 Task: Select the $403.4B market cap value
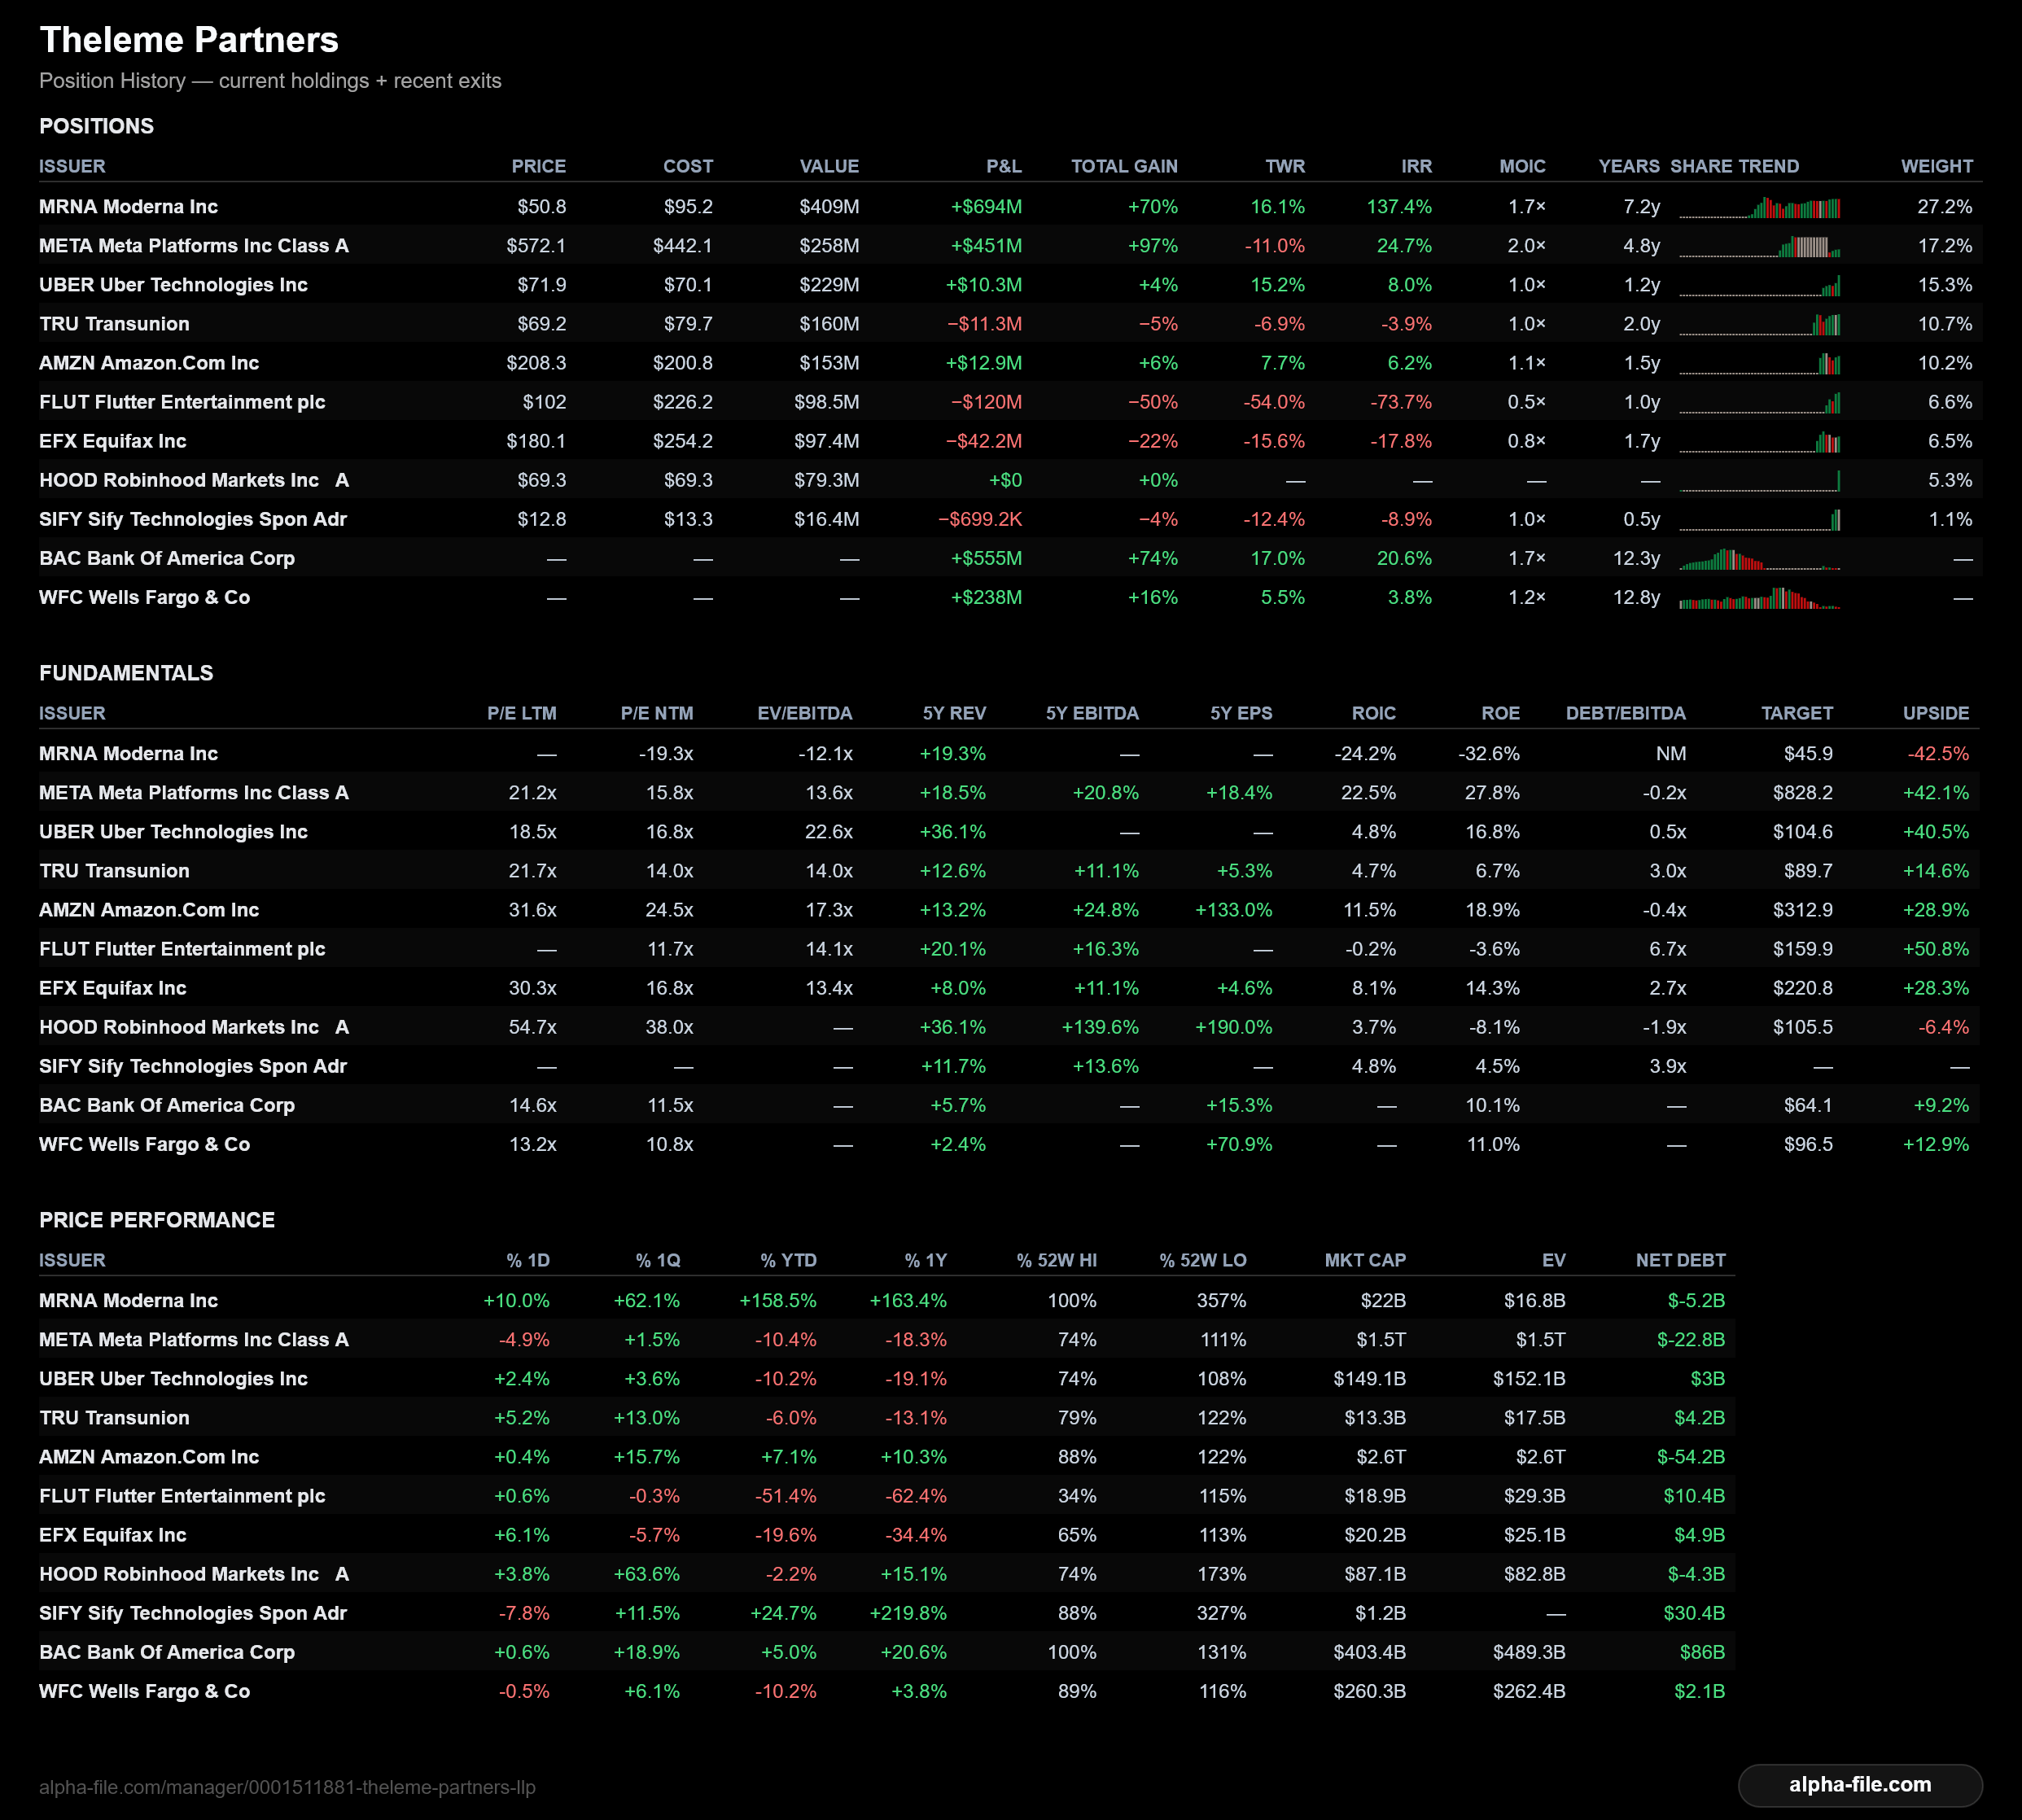[x=1369, y=1652]
